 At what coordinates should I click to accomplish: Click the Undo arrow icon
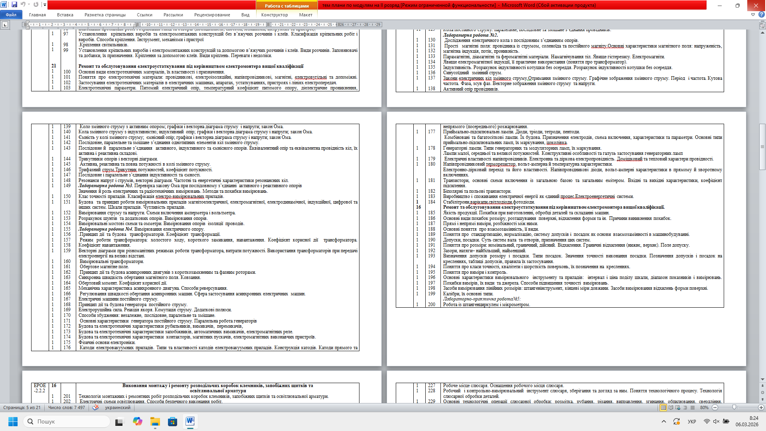[x=23, y=5]
